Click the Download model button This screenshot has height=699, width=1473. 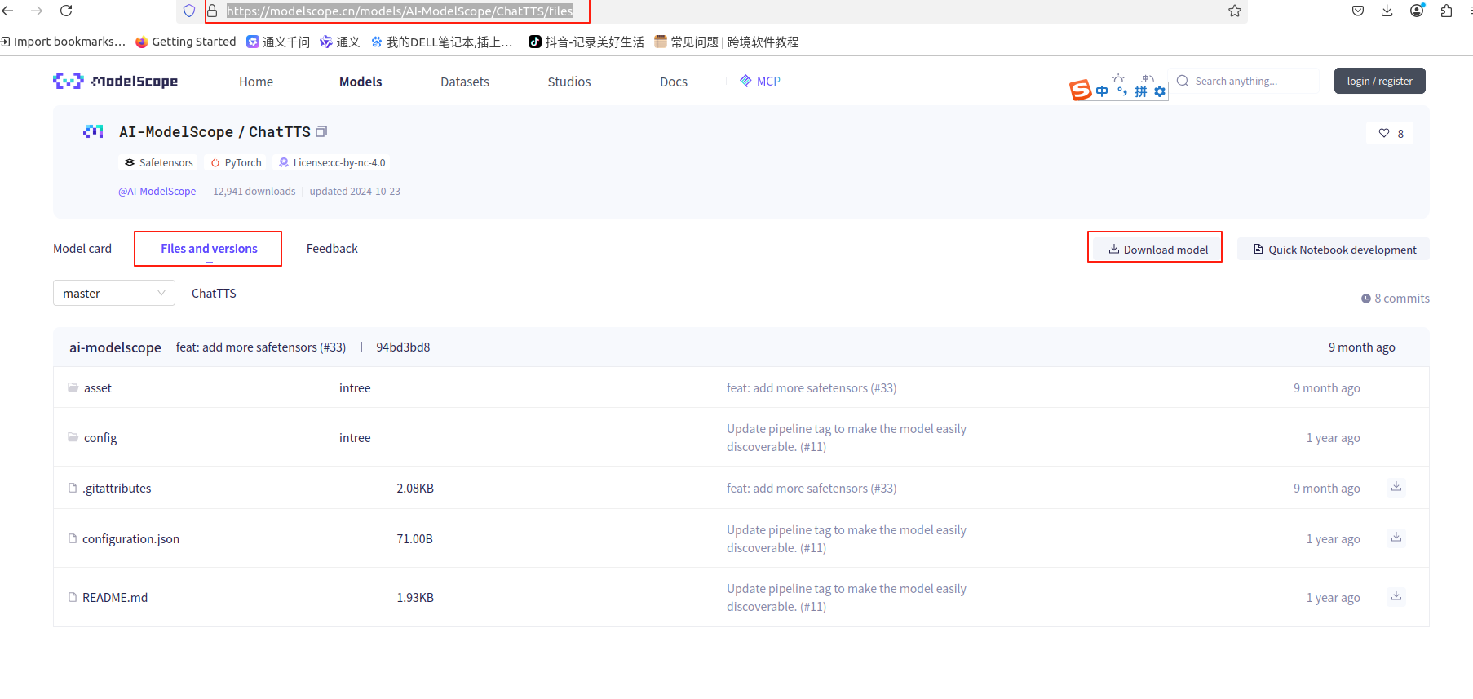click(x=1158, y=250)
